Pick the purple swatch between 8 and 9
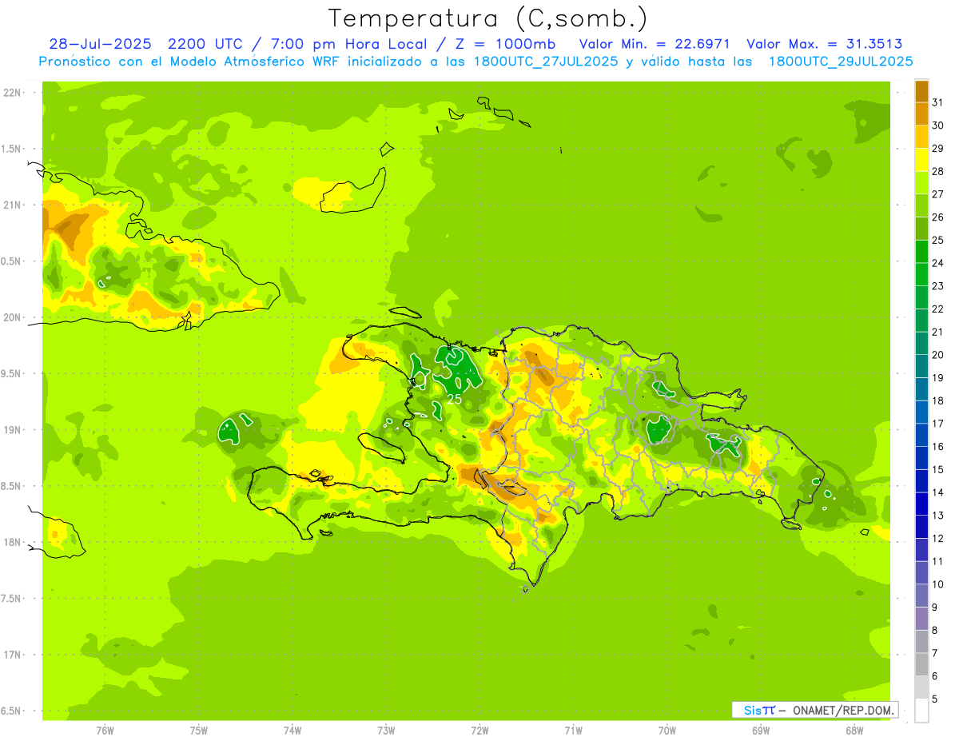The width and height of the screenshot is (959, 741). (x=921, y=619)
